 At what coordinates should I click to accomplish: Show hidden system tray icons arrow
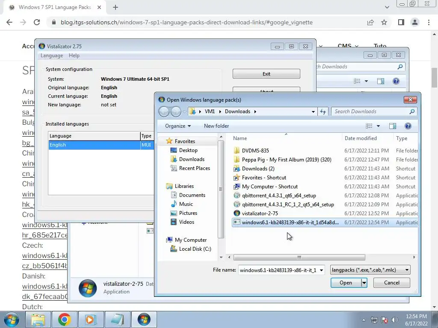(364, 320)
